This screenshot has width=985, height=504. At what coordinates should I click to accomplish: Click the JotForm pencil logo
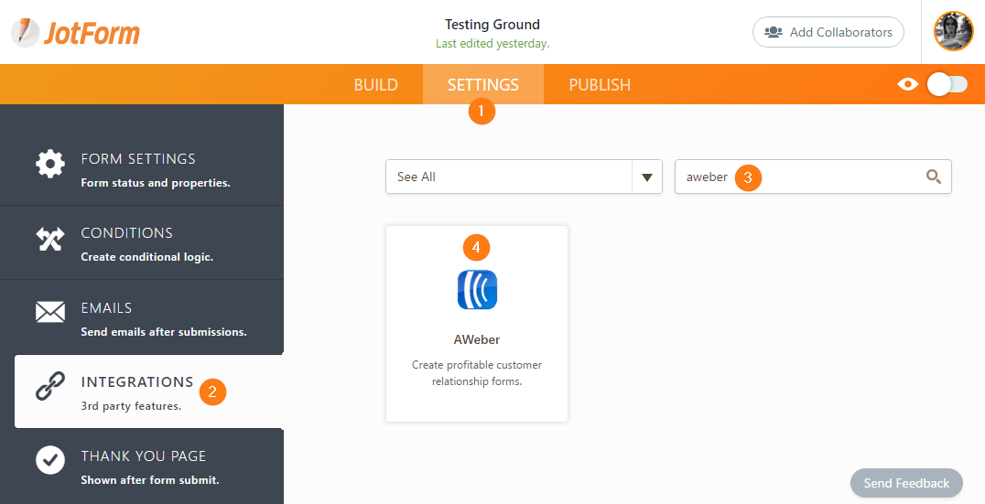click(25, 32)
